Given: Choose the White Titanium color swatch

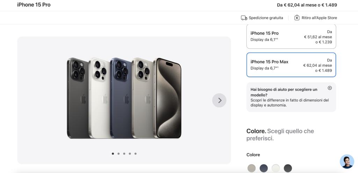Looking at the screenshot, I should 276,168.
